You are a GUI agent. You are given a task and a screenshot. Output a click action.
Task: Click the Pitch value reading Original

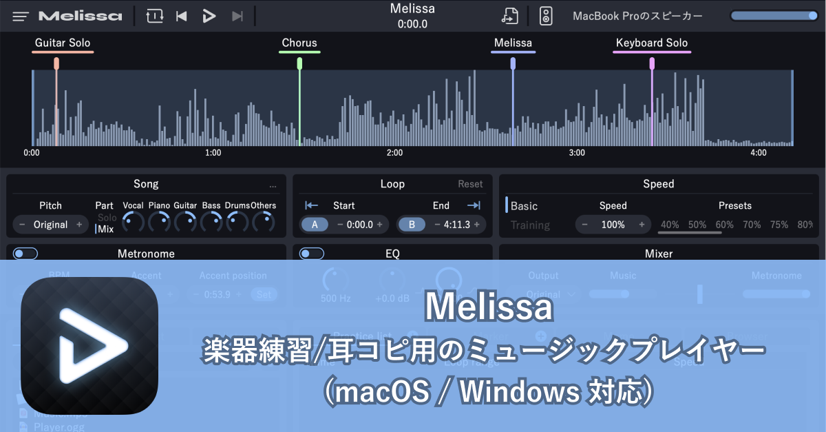(51, 225)
